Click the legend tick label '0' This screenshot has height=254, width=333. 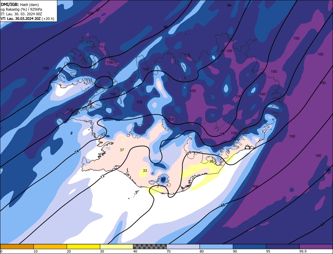(1, 251)
